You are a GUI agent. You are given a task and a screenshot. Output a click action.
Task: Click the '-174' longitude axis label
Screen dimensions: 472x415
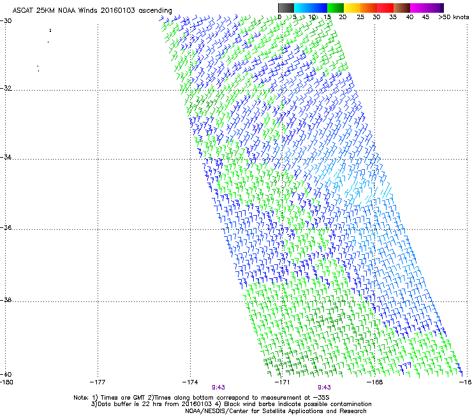tap(190, 382)
